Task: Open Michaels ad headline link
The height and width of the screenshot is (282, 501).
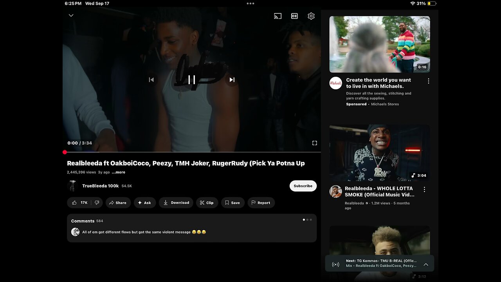Action: pos(378,83)
